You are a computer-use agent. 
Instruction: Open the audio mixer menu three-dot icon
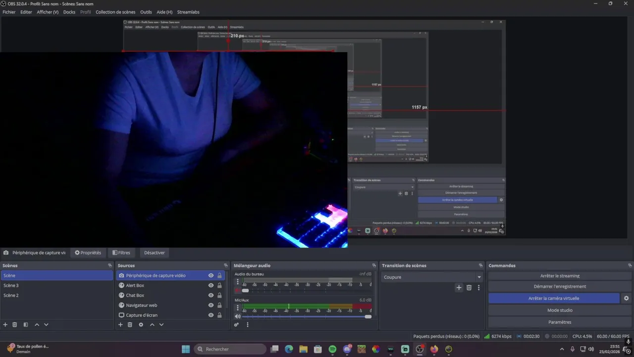pyautogui.click(x=248, y=325)
